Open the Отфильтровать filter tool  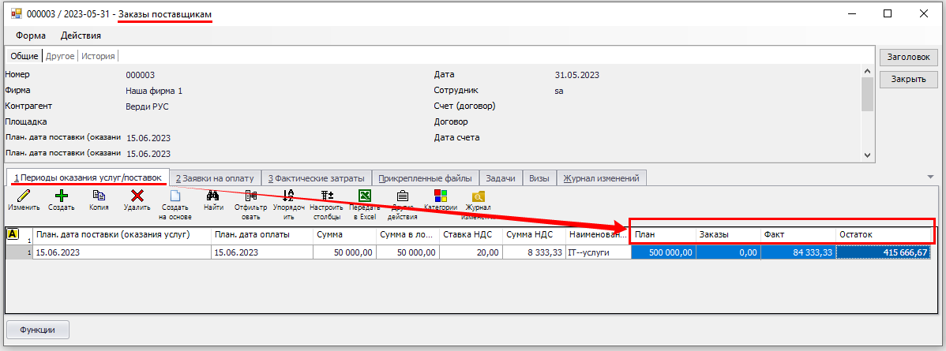pyautogui.click(x=251, y=196)
